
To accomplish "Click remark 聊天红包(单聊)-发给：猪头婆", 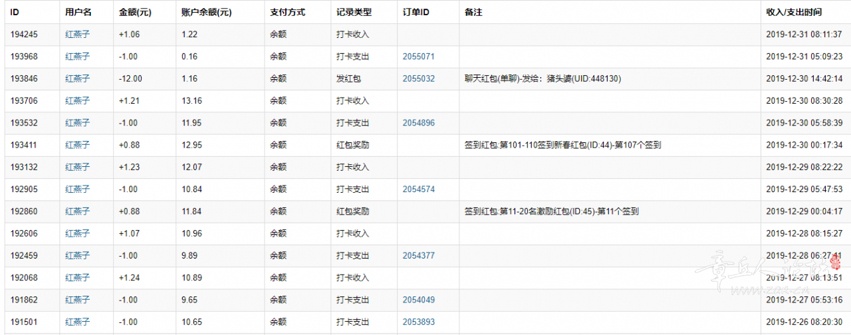I will (x=543, y=78).
